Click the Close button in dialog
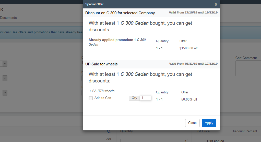This screenshot has width=261, height=142. [192, 123]
